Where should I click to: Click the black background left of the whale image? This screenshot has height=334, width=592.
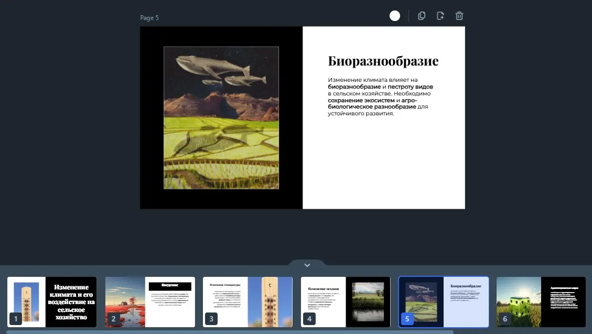point(152,117)
